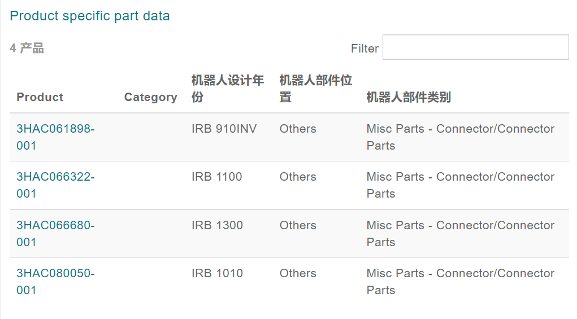
Task: Open product link 3HAC061898-001
Action: tap(55, 137)
